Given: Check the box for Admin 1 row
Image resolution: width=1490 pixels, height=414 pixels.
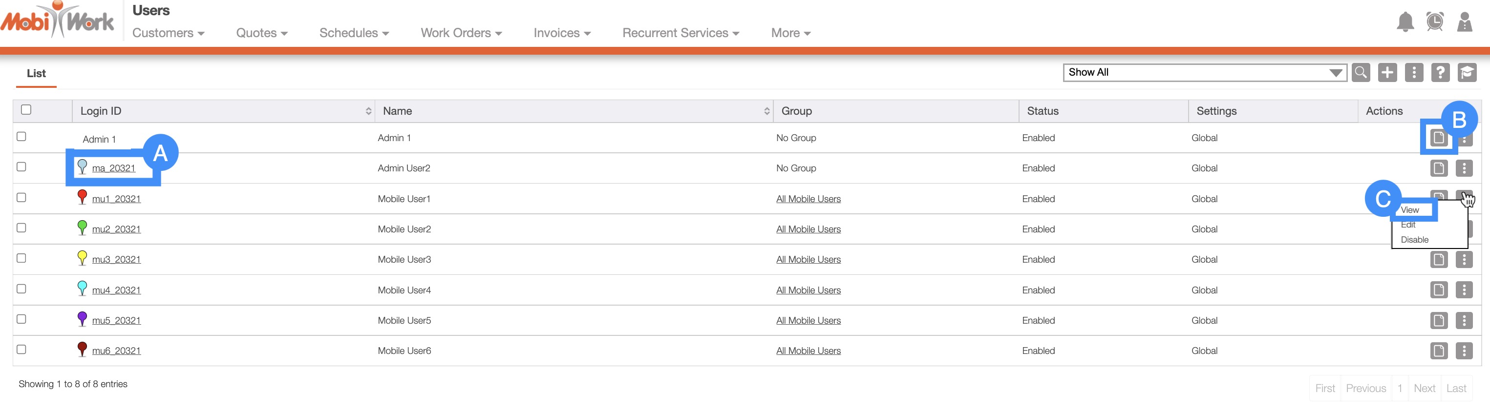Looking at the screenshot, I should point(21,137).
